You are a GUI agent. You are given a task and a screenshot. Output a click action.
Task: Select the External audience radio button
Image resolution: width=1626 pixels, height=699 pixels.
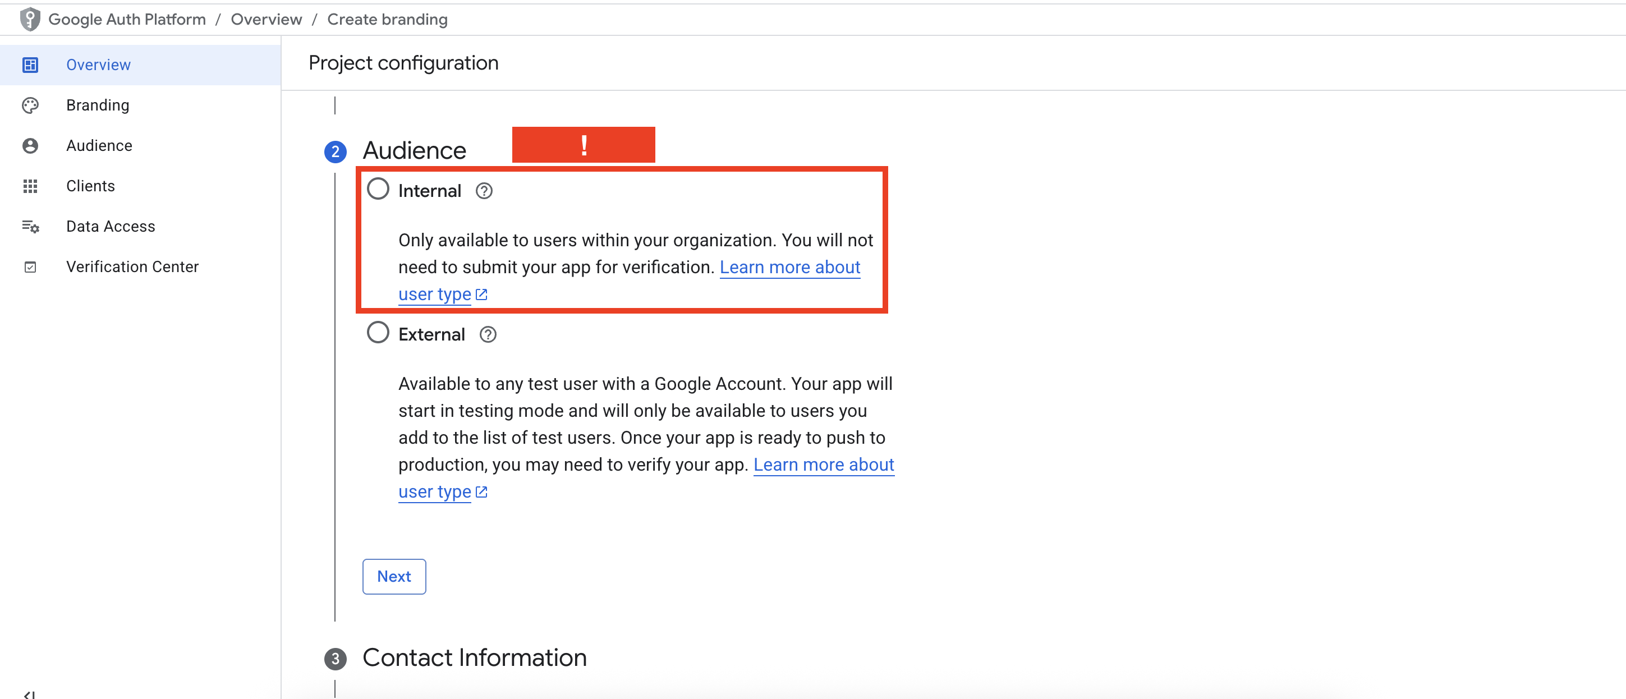pos(378,333)
